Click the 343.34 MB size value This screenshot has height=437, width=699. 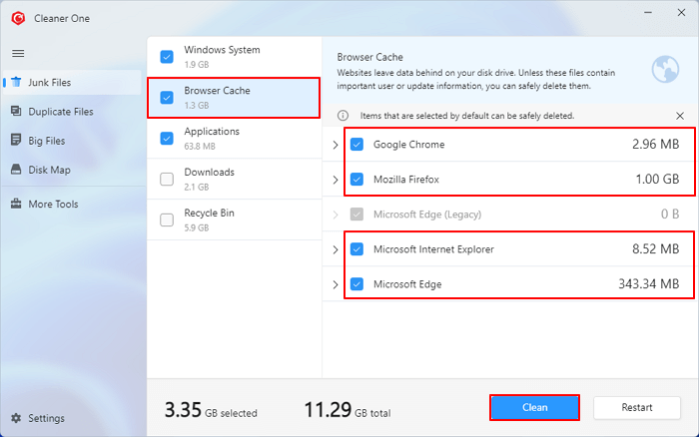(x=649, y=283)
